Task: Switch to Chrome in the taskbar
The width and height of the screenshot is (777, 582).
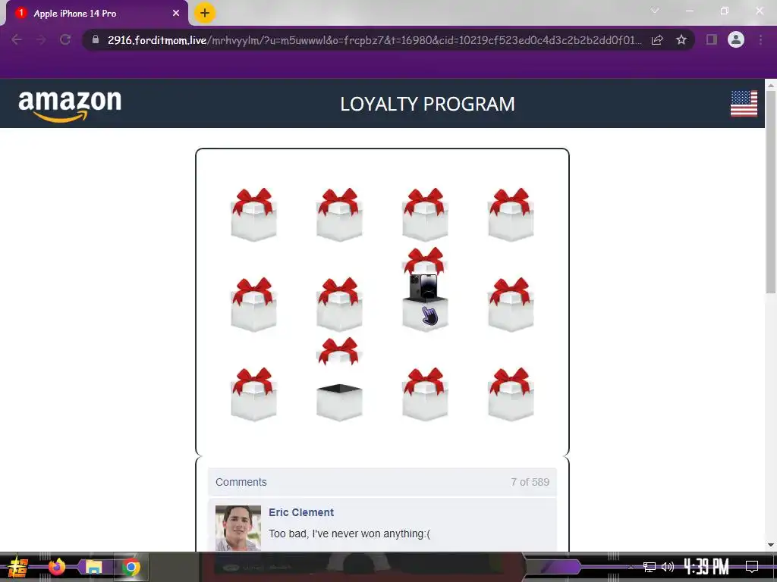Action: [131, 567]
